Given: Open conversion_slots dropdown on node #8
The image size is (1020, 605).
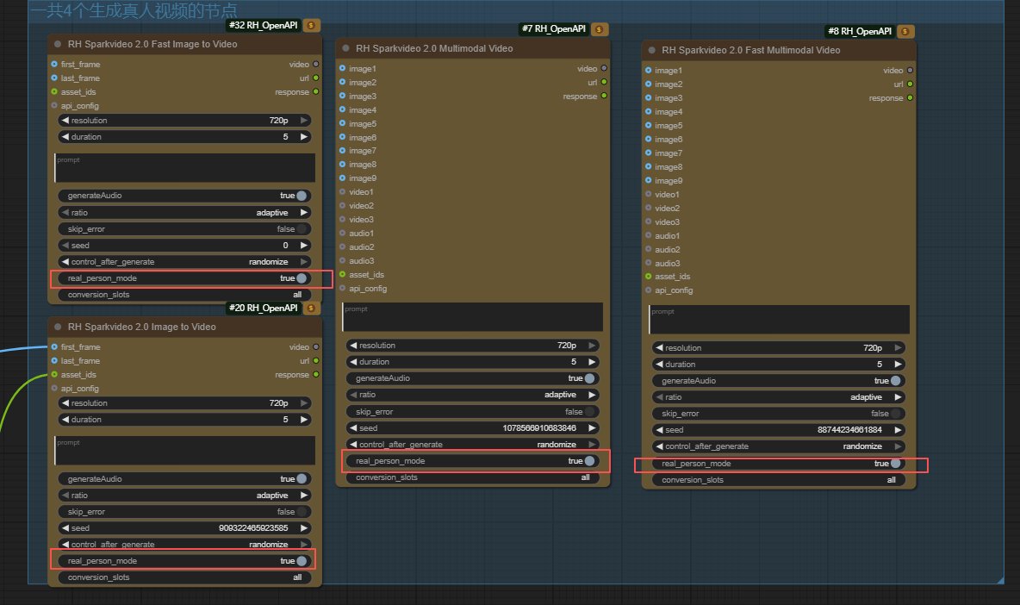Looking at the screenshot, I should (x=779, y=480).
